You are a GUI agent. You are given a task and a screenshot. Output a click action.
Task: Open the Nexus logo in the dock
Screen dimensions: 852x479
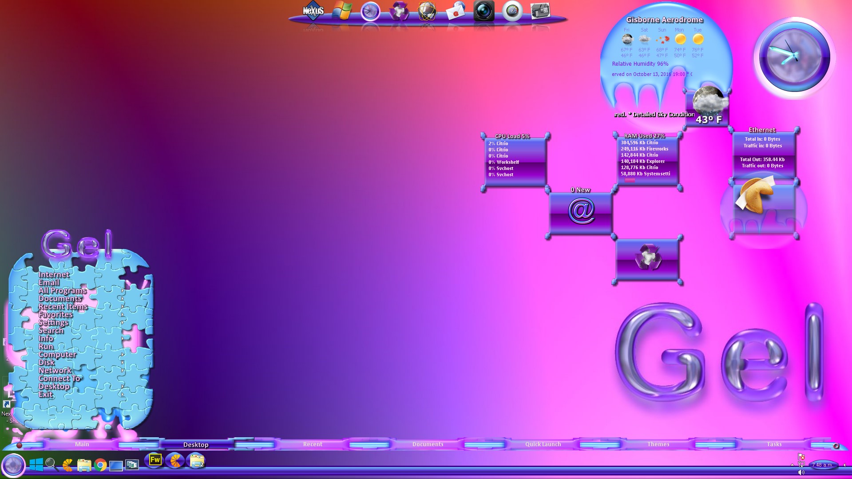(x=313, y=11)
